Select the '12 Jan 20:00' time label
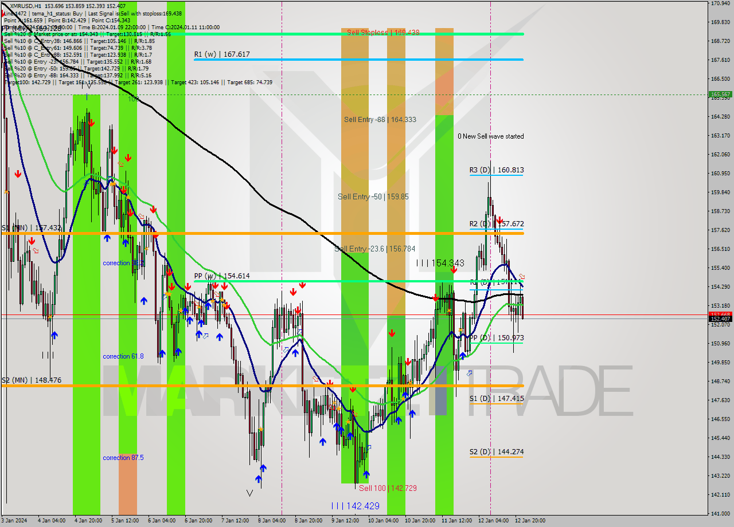The width and height of the screenshot is (734, 527). pyautogui.click(x=530, y=521)
